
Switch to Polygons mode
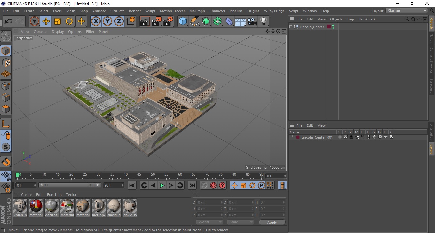coord(6,109)
